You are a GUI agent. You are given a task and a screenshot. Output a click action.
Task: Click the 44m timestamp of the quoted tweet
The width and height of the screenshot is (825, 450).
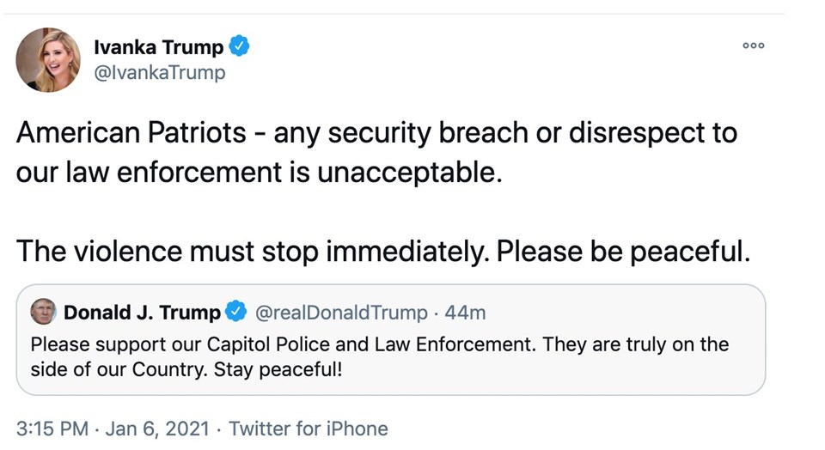coord(466,313)
